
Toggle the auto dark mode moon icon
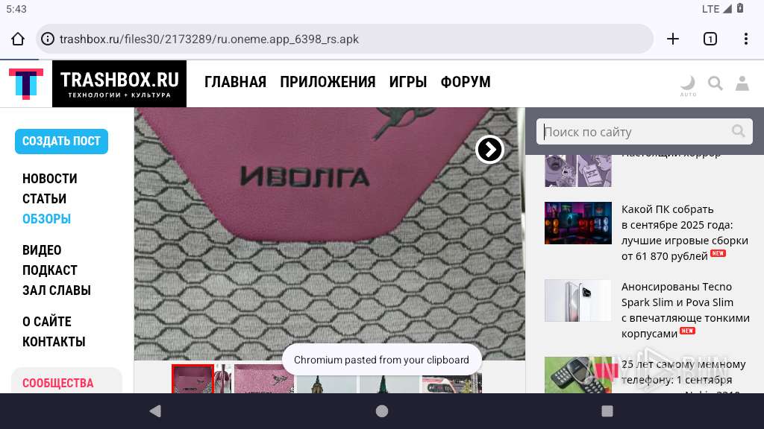click(688, 85)
